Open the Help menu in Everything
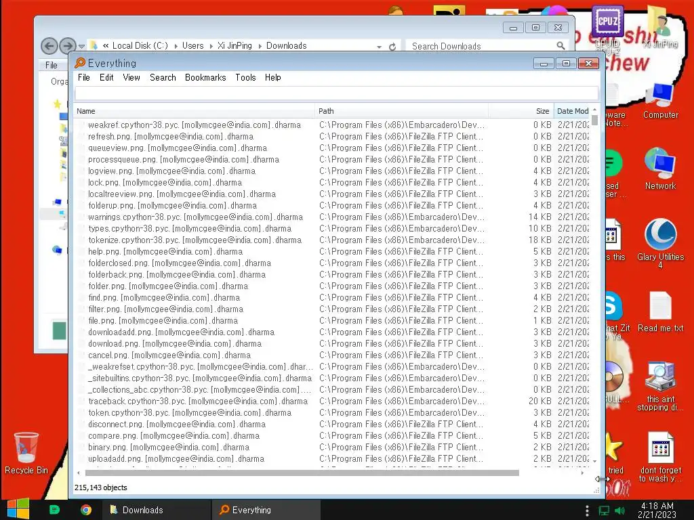 pyautogui.click(x=273, y=77)
